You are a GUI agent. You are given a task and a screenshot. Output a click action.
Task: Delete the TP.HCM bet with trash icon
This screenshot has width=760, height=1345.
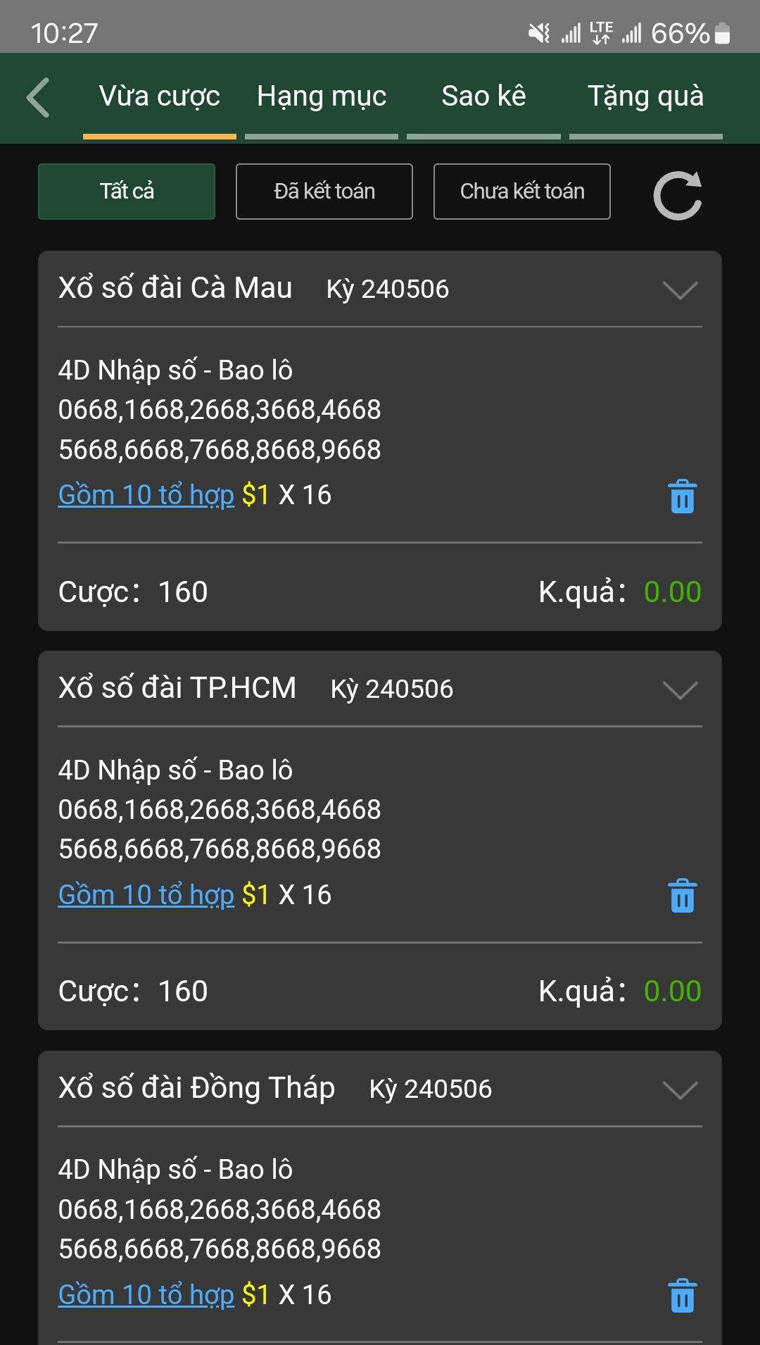(682, 896)
